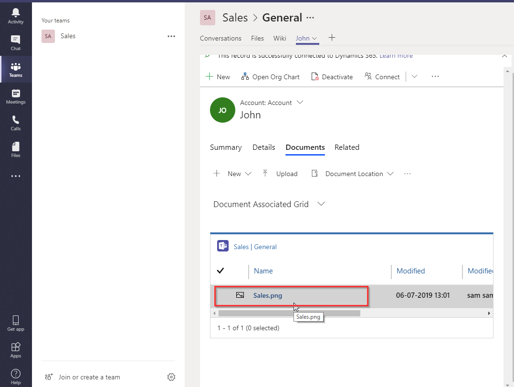Select the Documents record tab

click(x=305, y=147)
